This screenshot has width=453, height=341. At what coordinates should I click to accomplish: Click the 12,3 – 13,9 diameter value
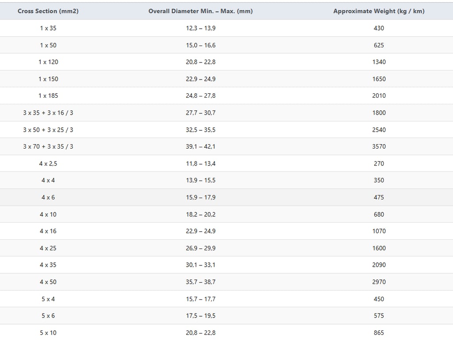pos(200,28)
